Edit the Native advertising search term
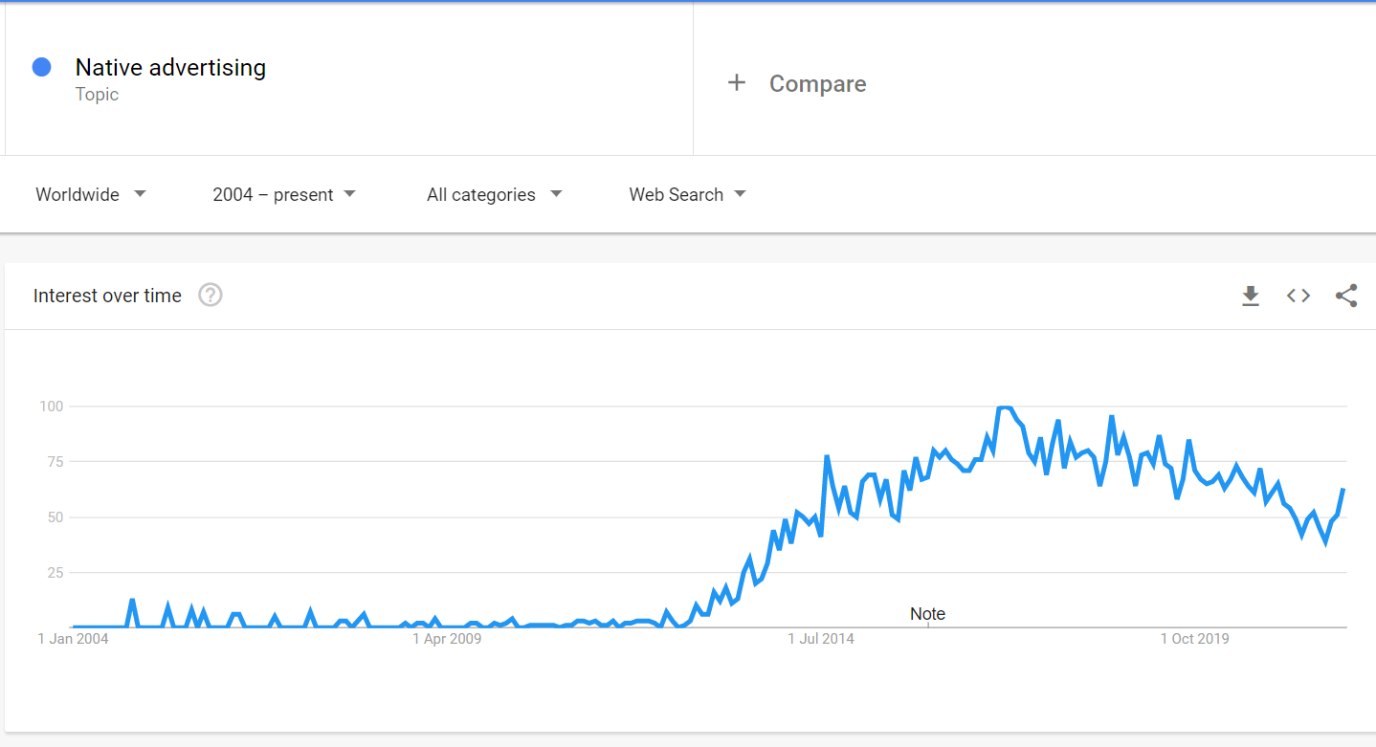This screenshot has width=1376, height=747. pos(170,68)
